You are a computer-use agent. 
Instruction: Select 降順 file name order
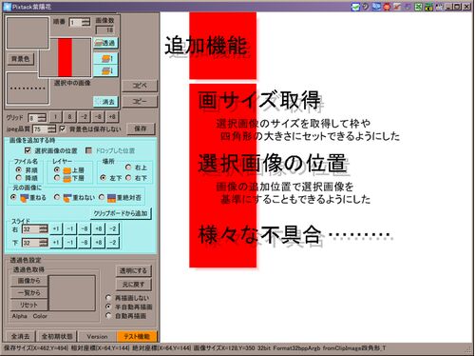pyautogui.click(x=19, y=178)
